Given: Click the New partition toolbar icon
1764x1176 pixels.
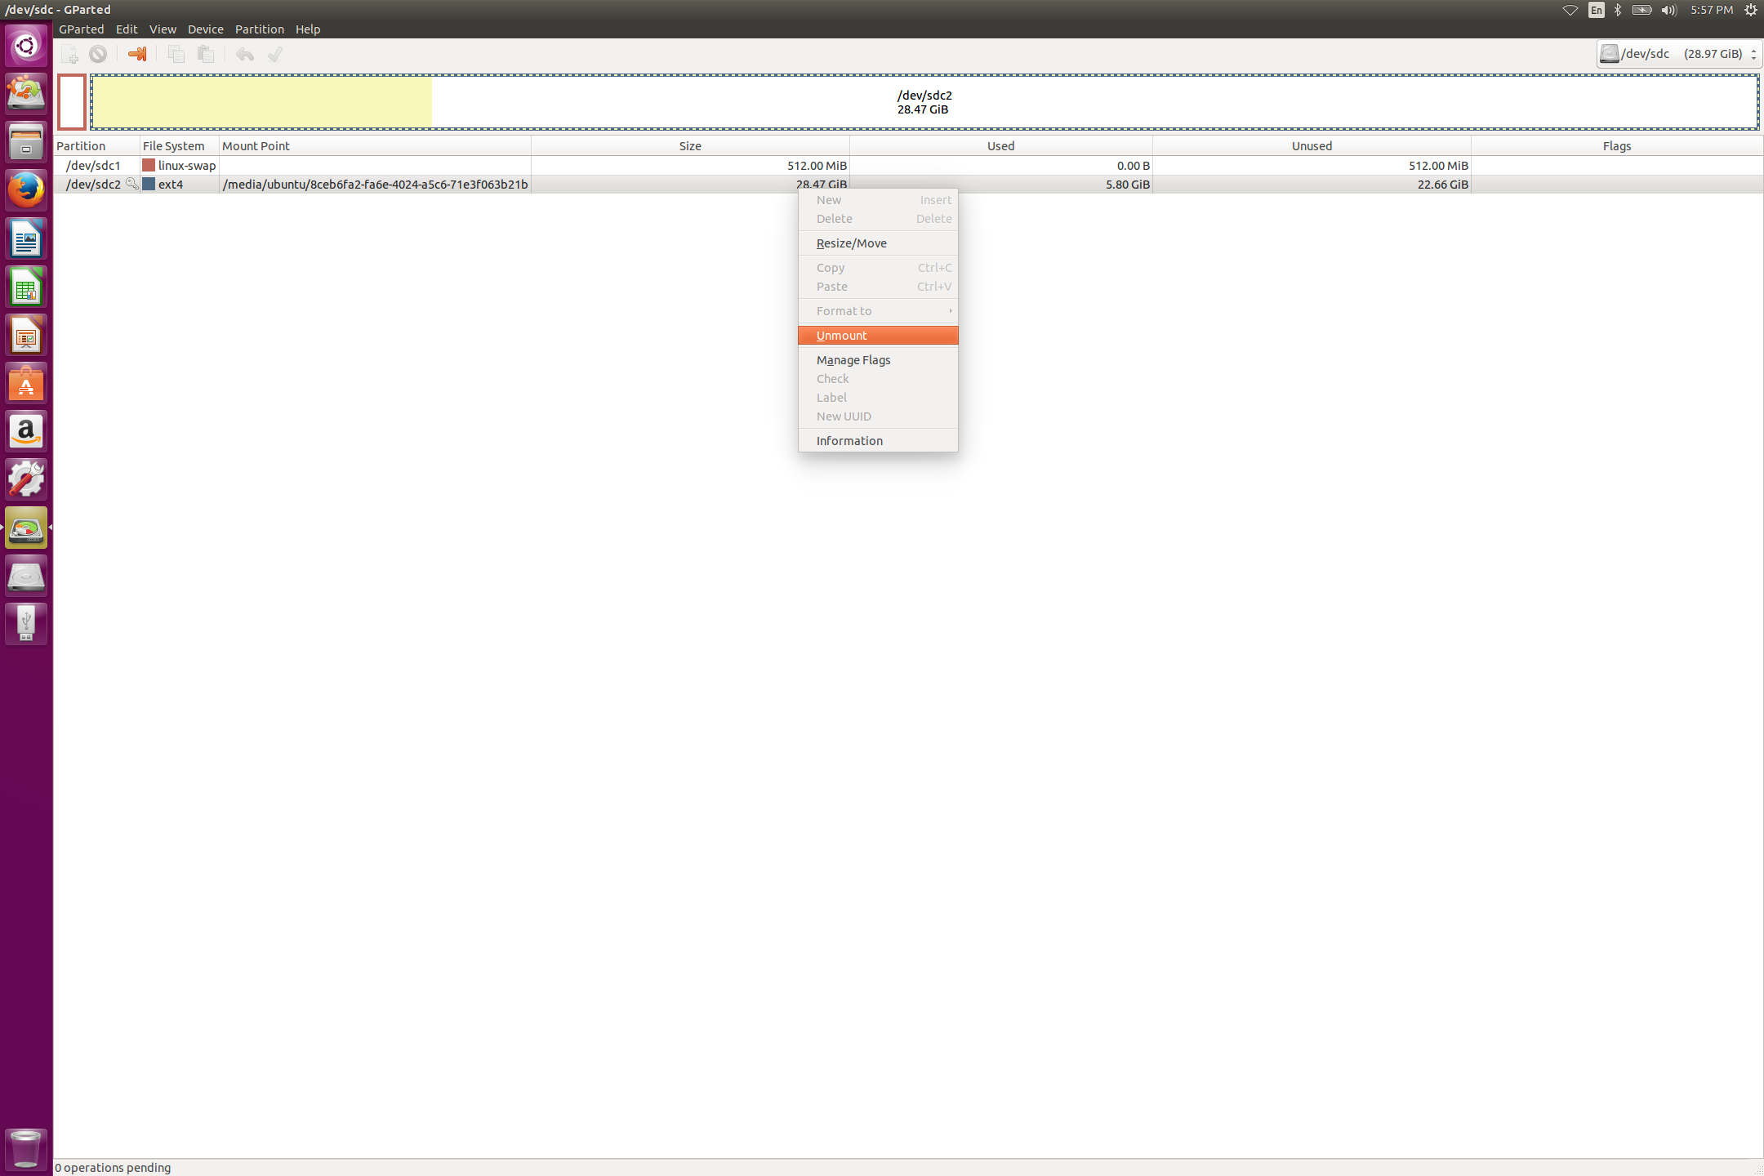Looking at the screenshot, I should (70, 54).
